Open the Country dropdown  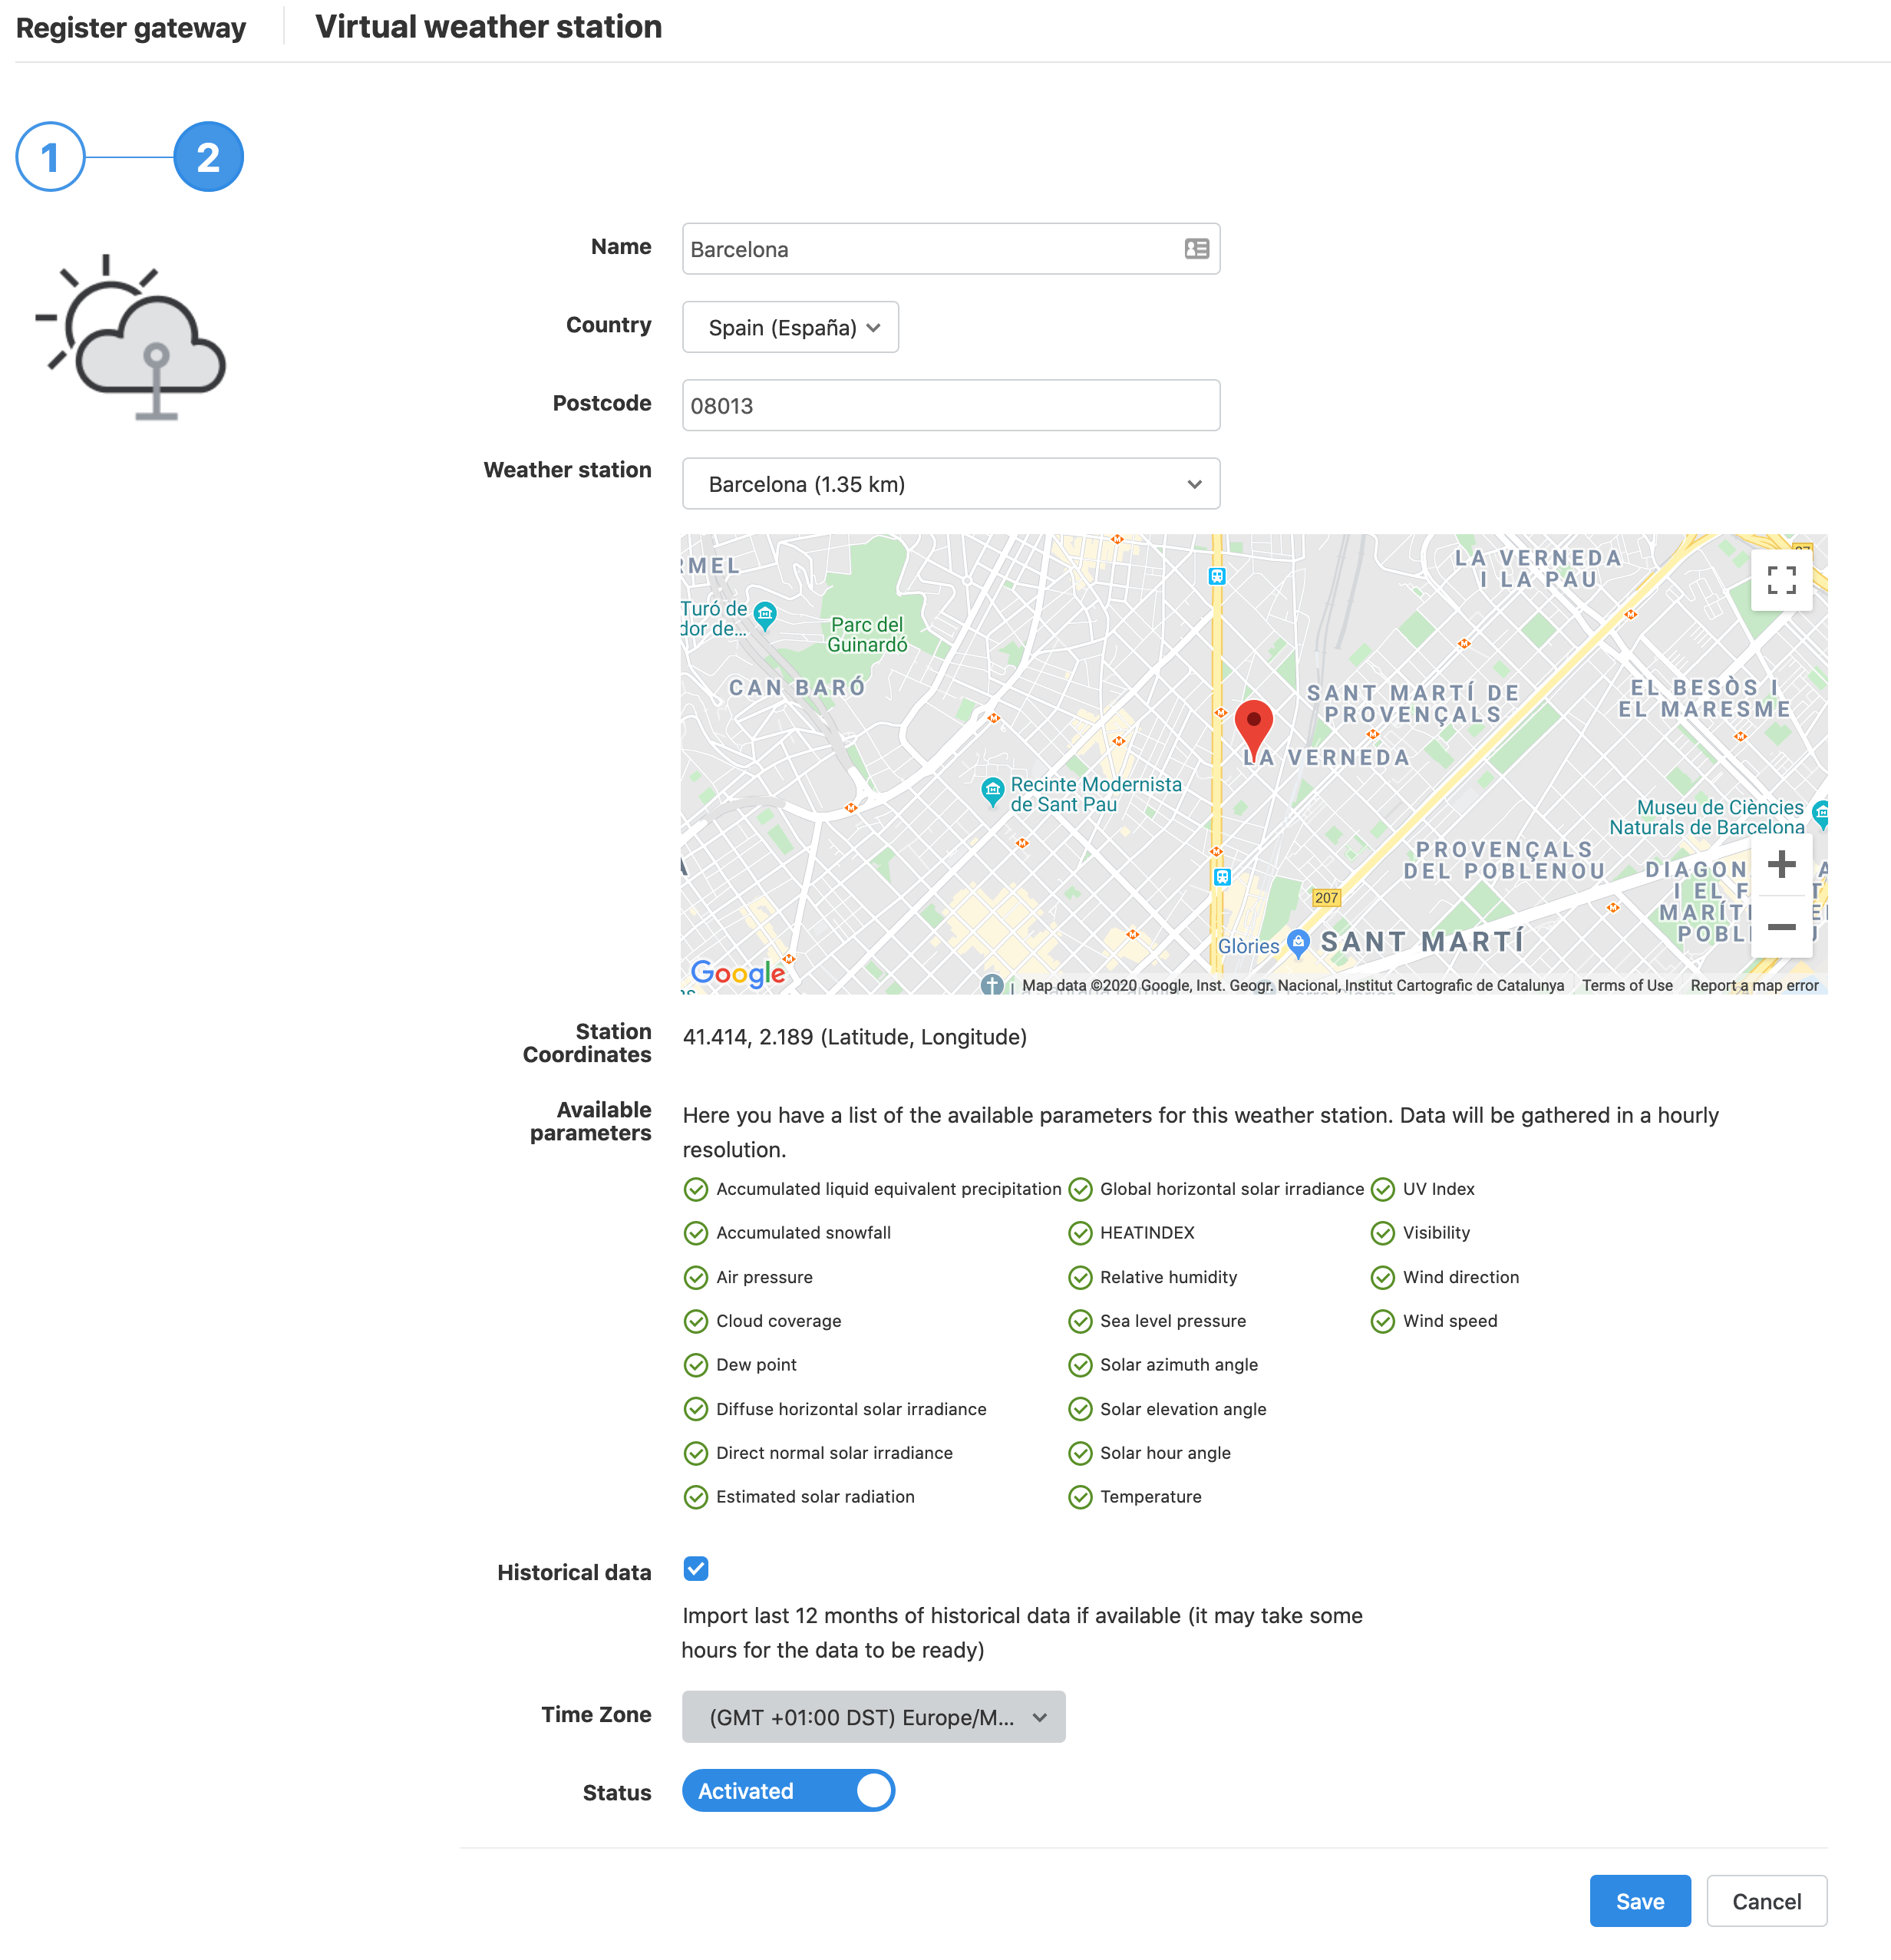pos(790,327)
